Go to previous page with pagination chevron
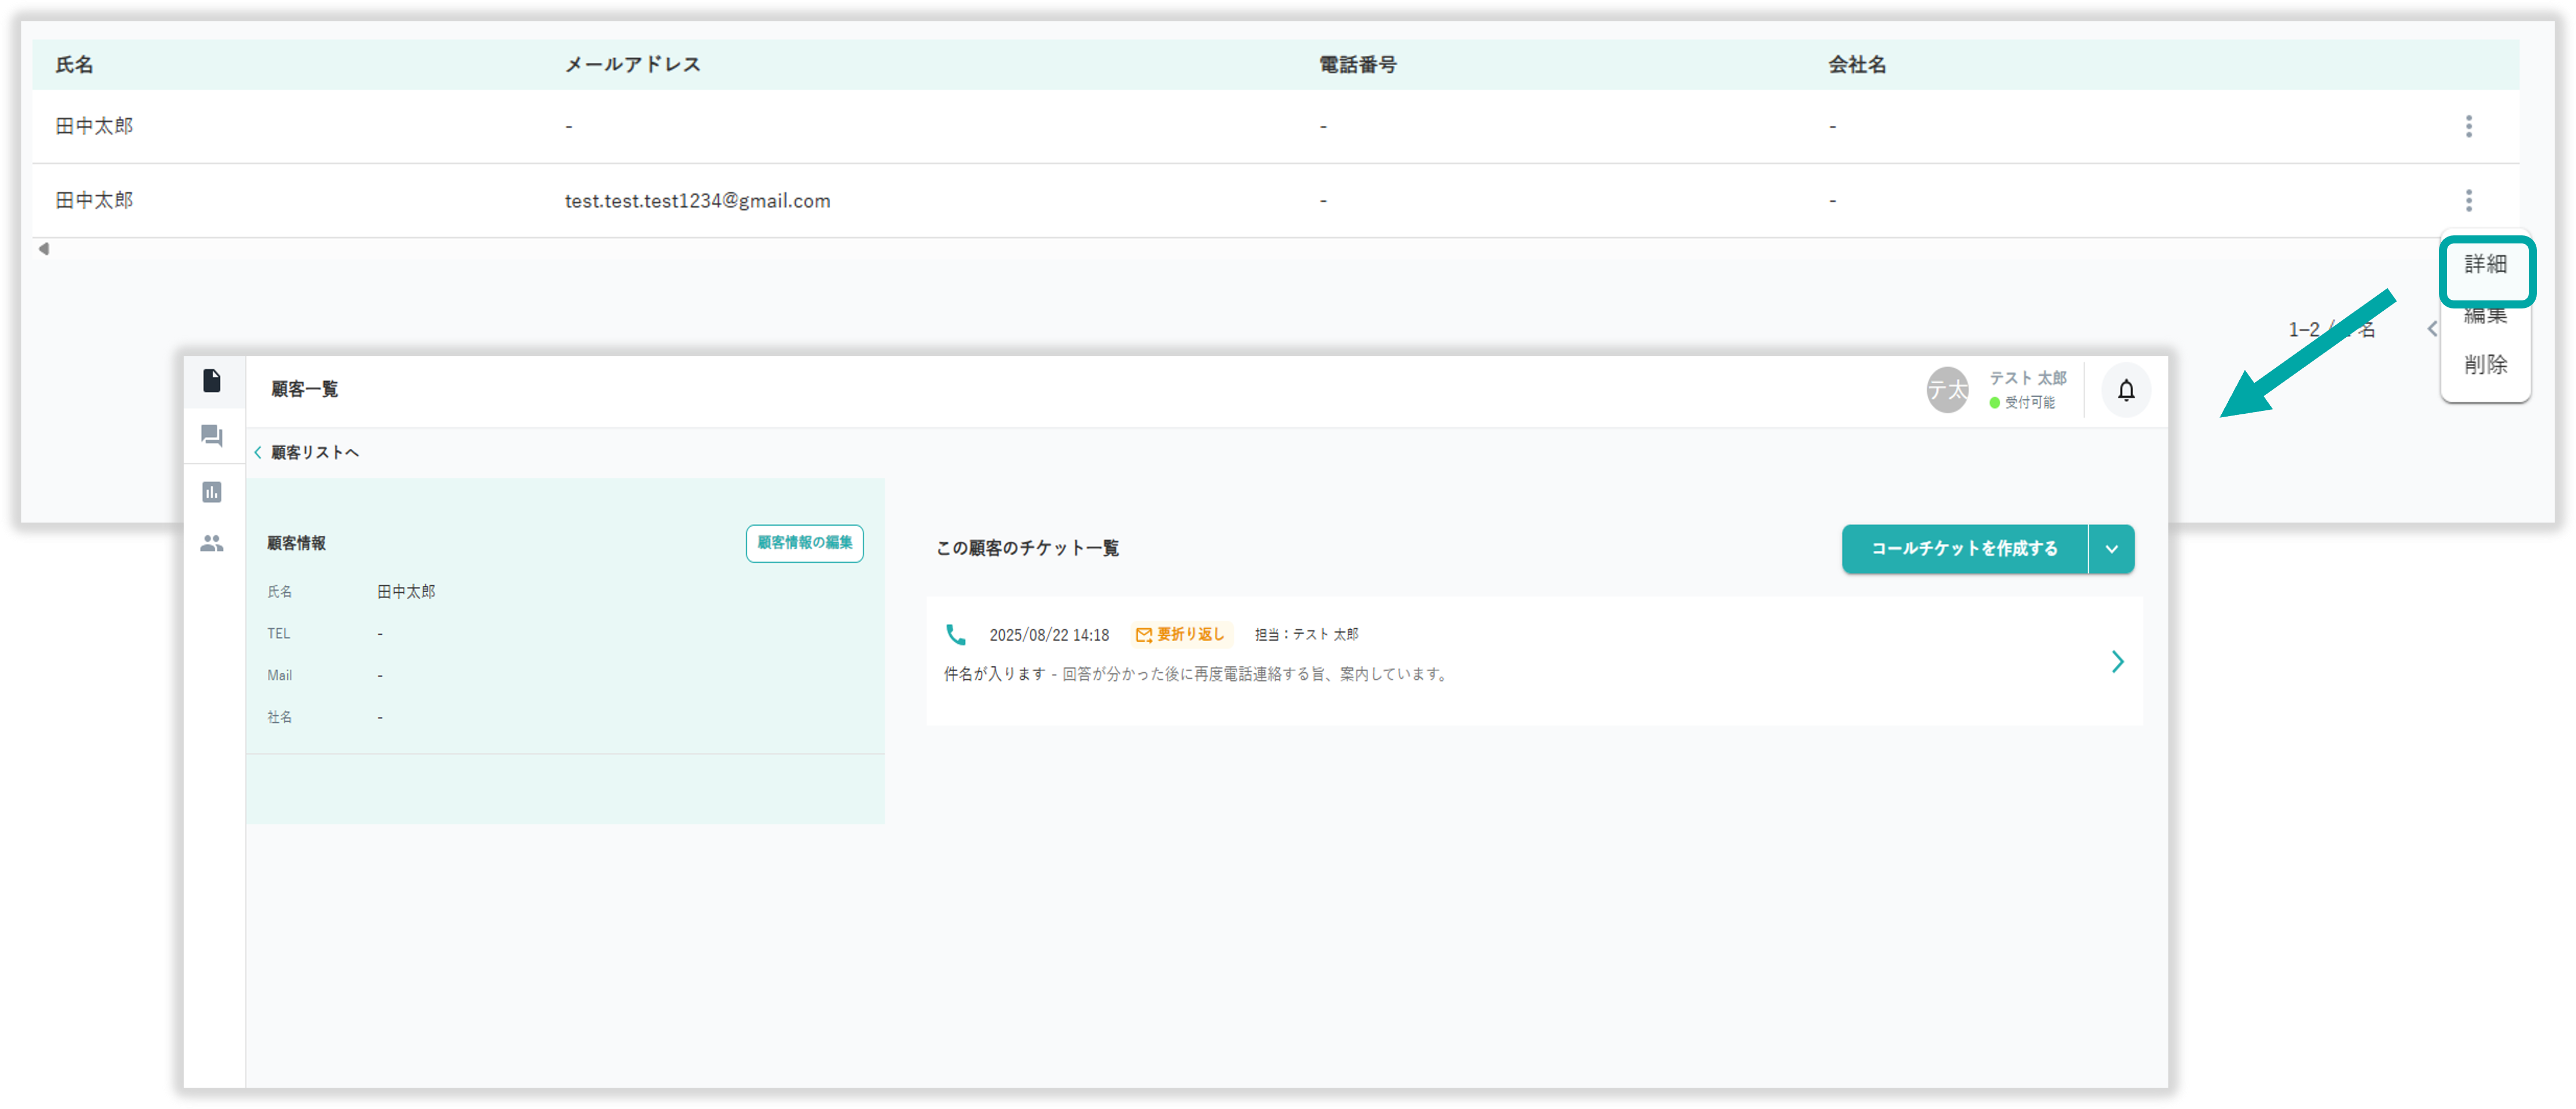 tap(2432, 329)
